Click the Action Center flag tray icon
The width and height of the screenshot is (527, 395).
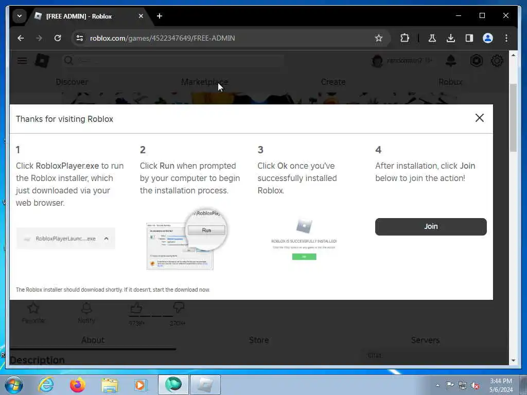click(450, 385)
